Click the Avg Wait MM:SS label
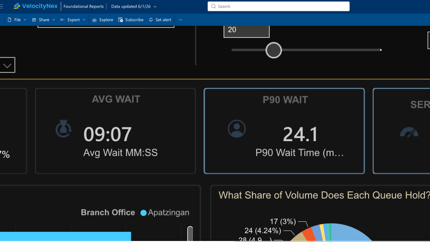This screenshot has height=242, width=430. coord(120,153)
